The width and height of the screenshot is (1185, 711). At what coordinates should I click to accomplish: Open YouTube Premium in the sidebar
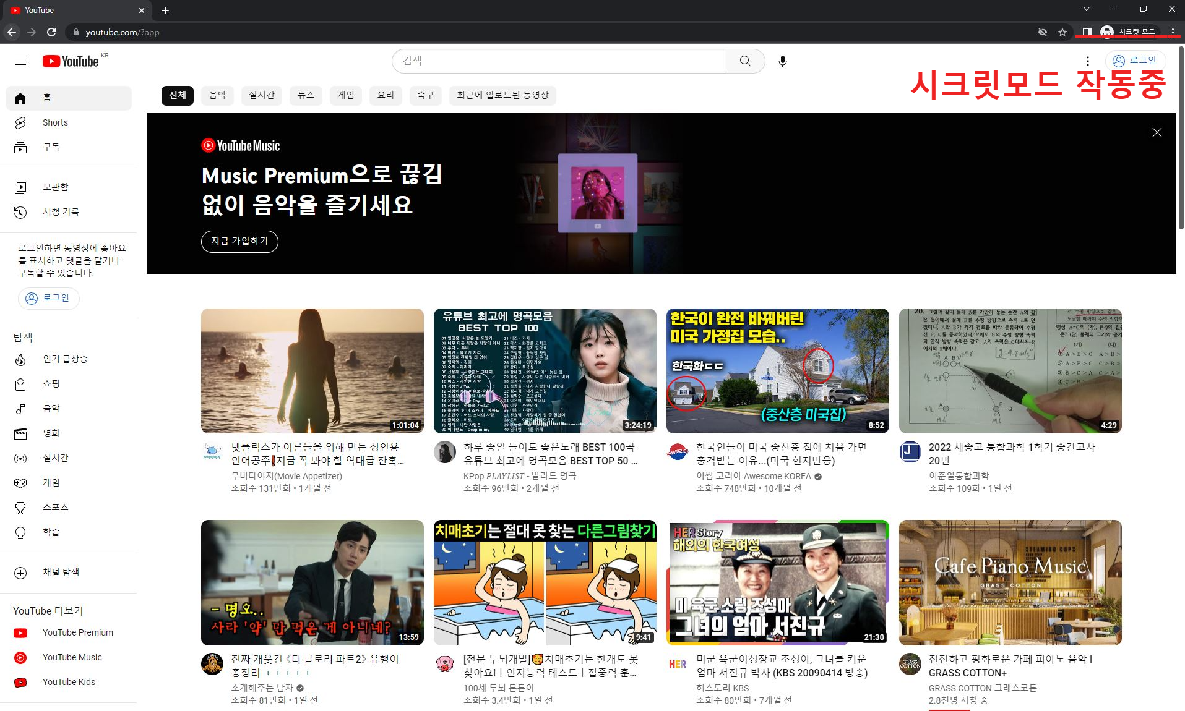click(69, 632)
